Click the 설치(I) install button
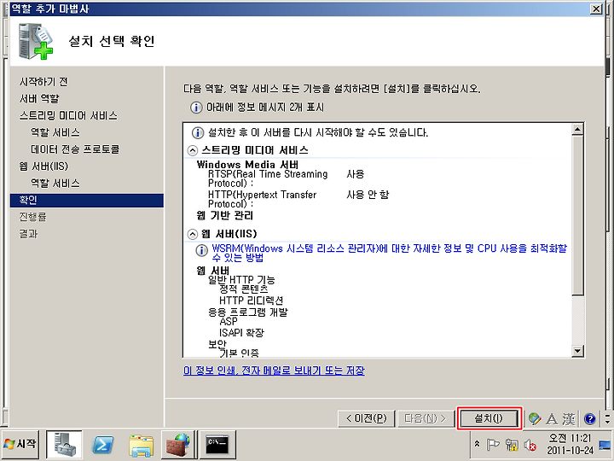Screen dimensions: 614x461 click(x=489, y=418)
